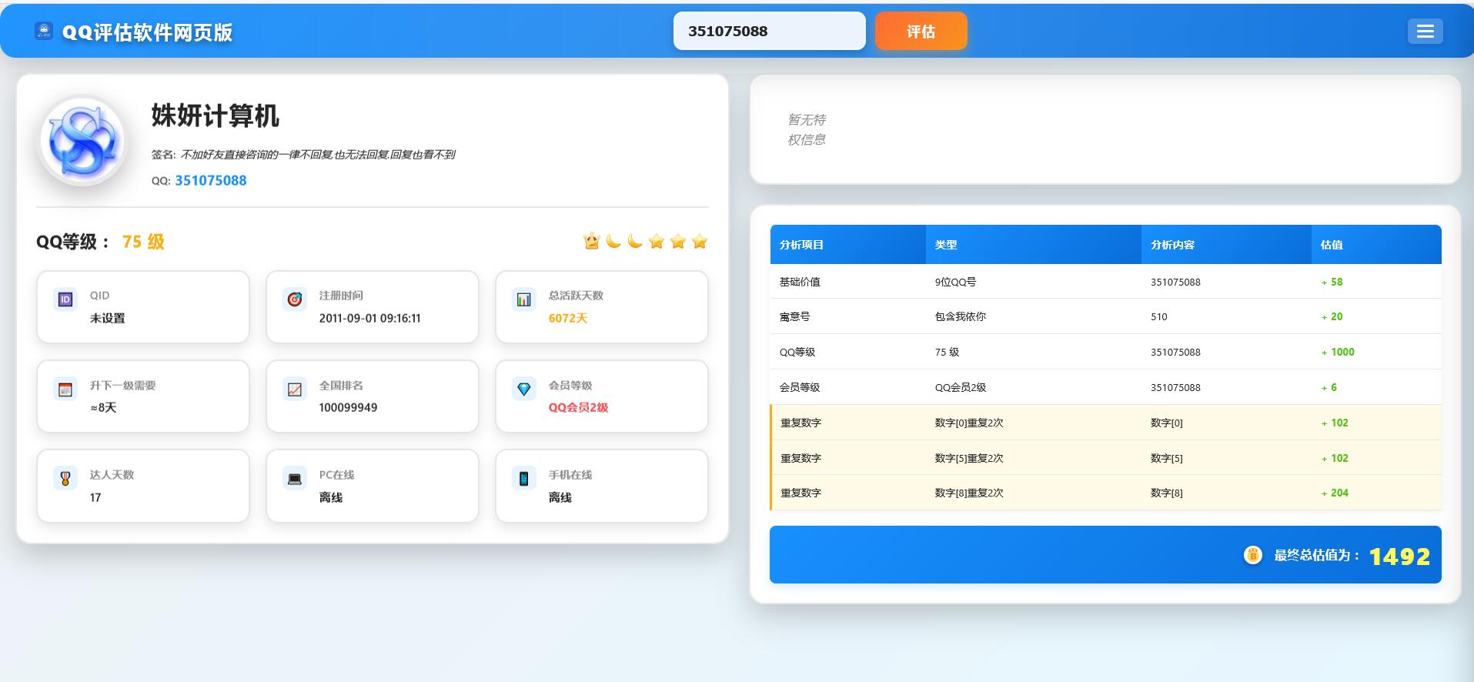
Task: Click the blue QQ number 351075088 link
Action: pyautogui.click(x=210, y=181)
